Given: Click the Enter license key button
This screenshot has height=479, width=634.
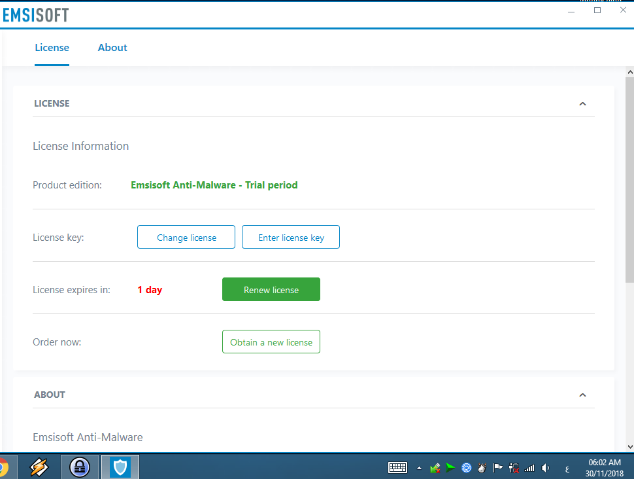Looking at the screenshot, I should point(291,237).
